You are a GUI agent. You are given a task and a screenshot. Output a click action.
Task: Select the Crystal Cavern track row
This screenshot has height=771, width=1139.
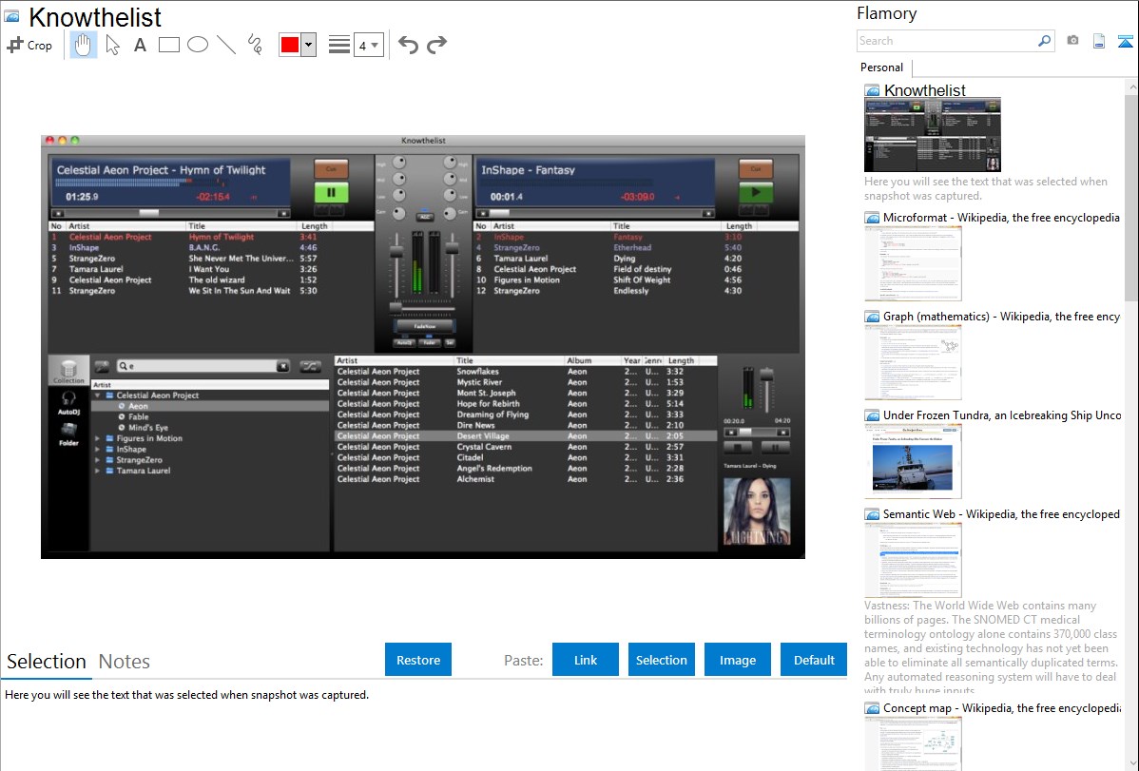[525, 447]
